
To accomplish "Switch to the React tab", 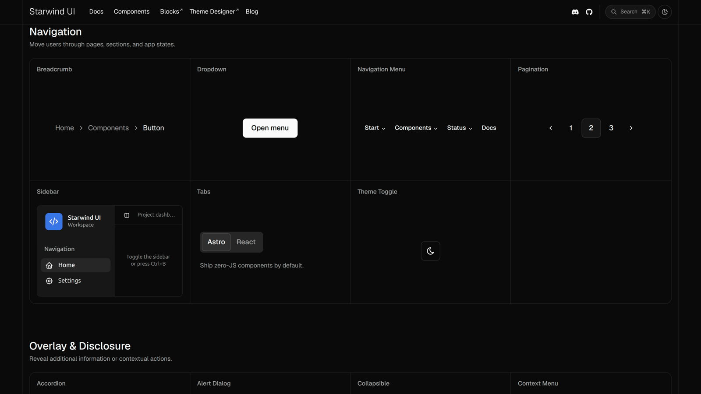I will pos(246,242).
